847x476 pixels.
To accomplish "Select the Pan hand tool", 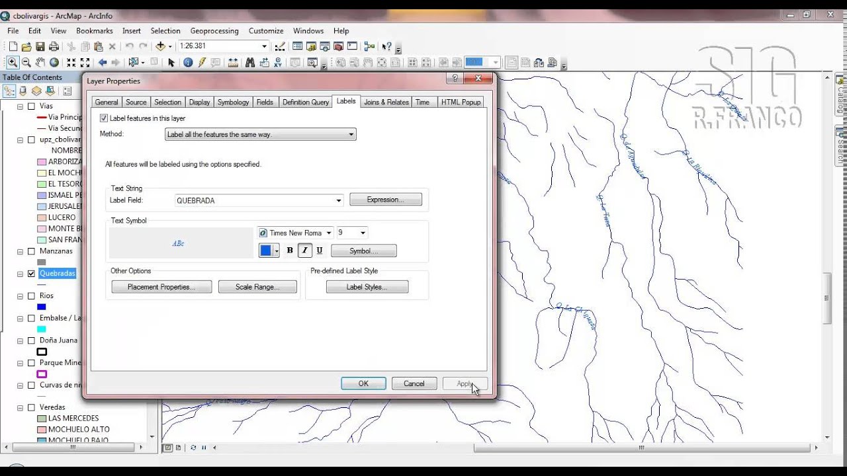I will (x=40, y=62).
